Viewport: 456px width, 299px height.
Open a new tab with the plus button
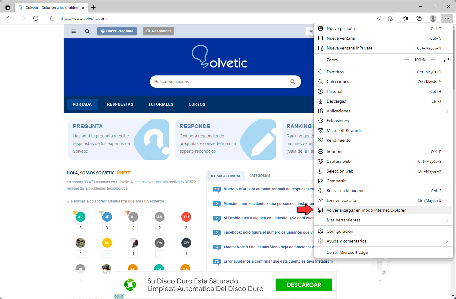click(x=93, y=8)
